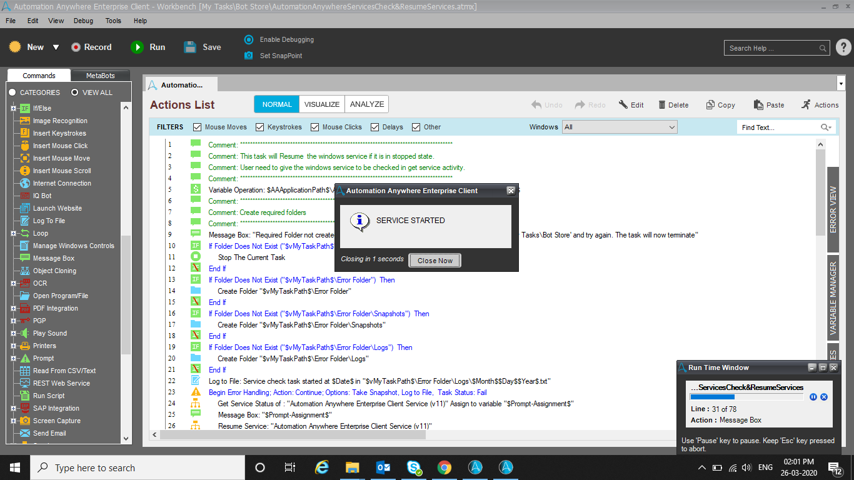Select the Manage Windows Controls command icon
Image resolution: width=854 pixels, height=480 pixels.
[25, 246]
